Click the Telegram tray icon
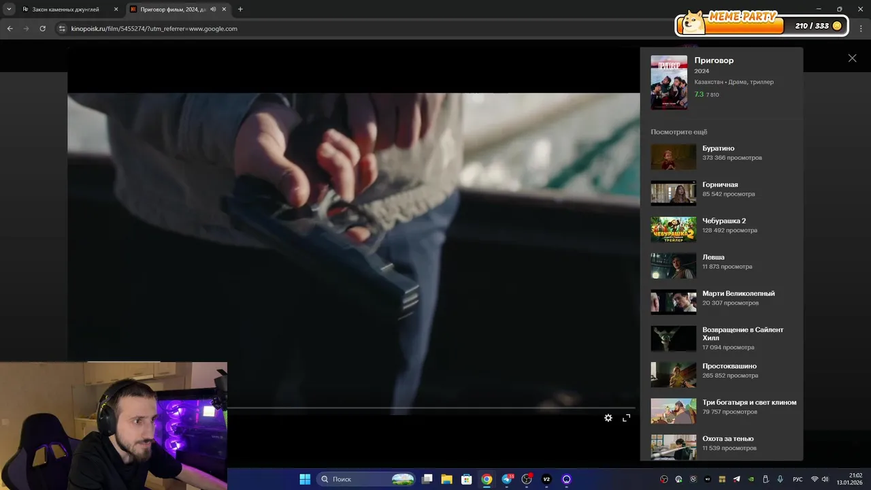Screen dimensions: 871x490 click(x=736, y=479)
